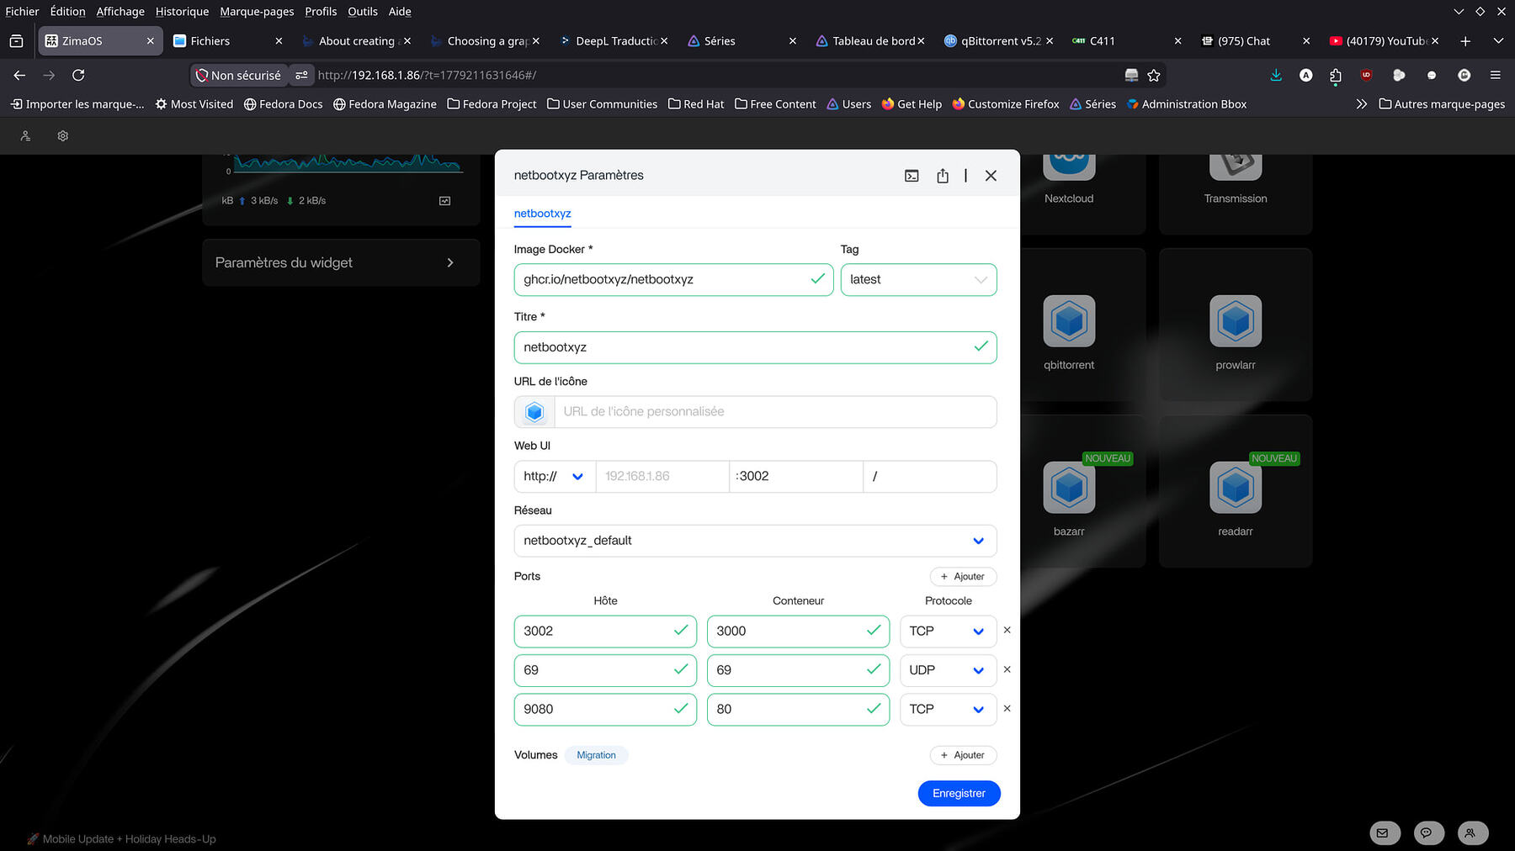This screenshot has height=851, width=1515.
Task: Click Ajouter button for Volumes
Action: click(963, 755)
